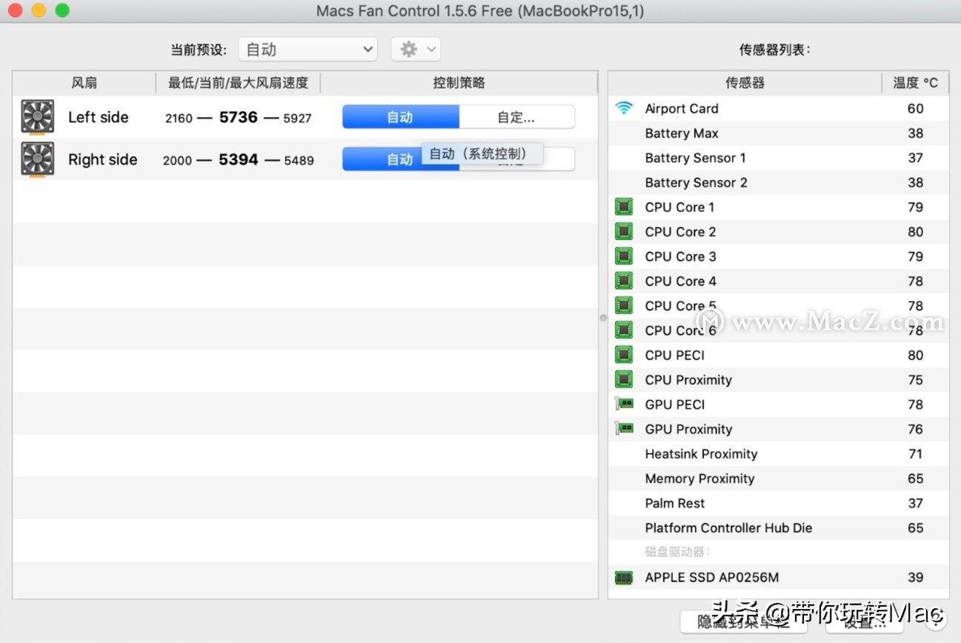Select the CPU Core 4 sensor label
This screenshot has width=961, height=643.
tap(680, 281)
